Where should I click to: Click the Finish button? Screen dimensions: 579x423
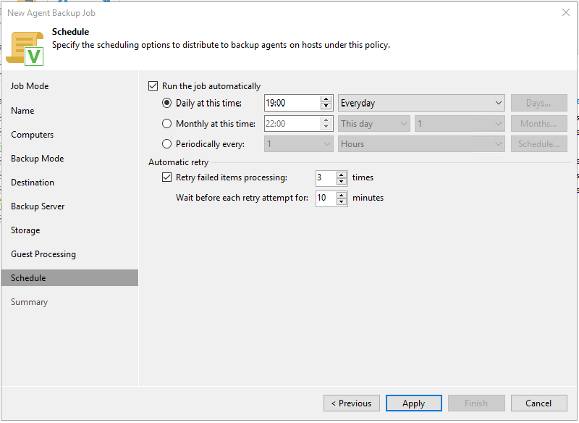point(476,403)
